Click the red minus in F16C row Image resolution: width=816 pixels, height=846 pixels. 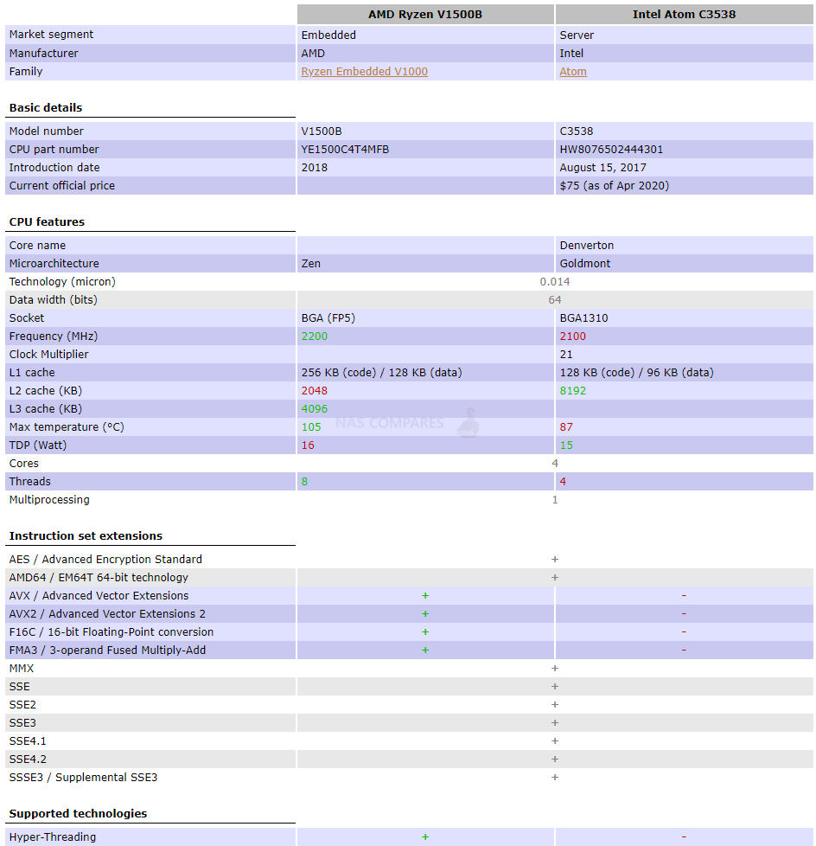pos(684,631)
